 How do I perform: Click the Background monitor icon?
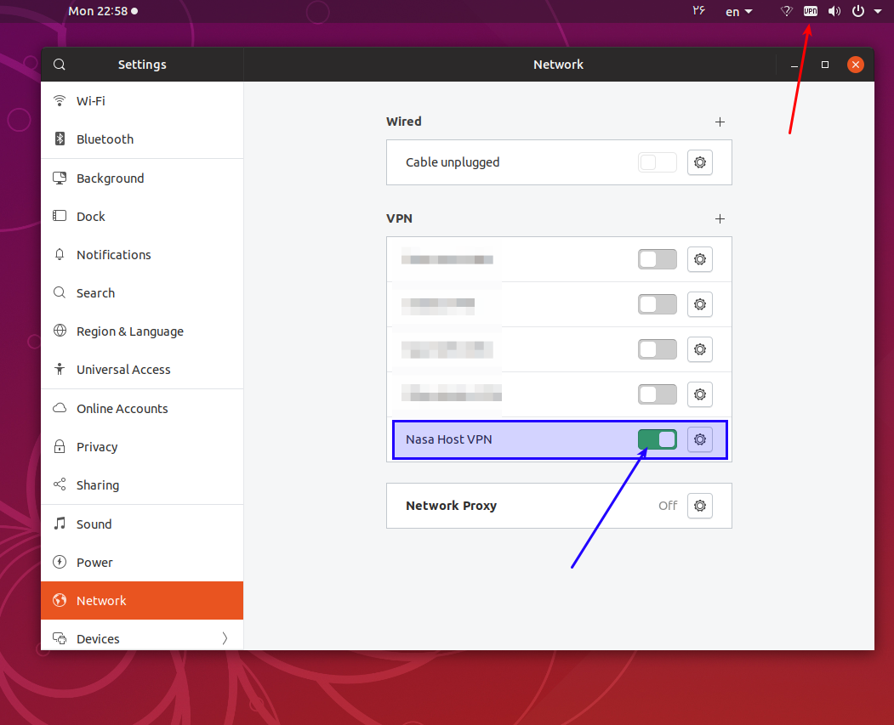pos(60,178)
